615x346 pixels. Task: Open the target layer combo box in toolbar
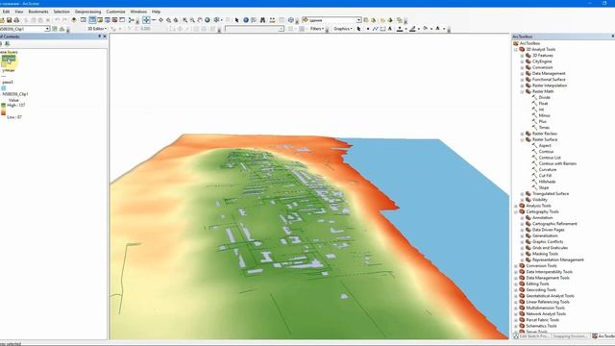pyautogui.click(x=332, y=20)
